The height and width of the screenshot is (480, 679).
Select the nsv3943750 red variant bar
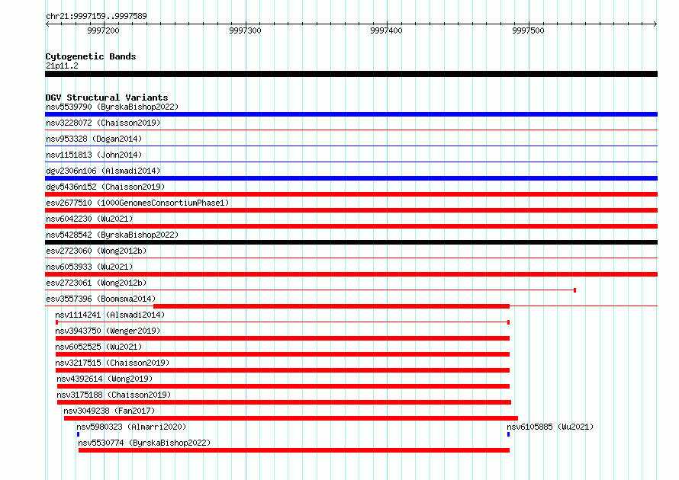(x=282, y=338)
